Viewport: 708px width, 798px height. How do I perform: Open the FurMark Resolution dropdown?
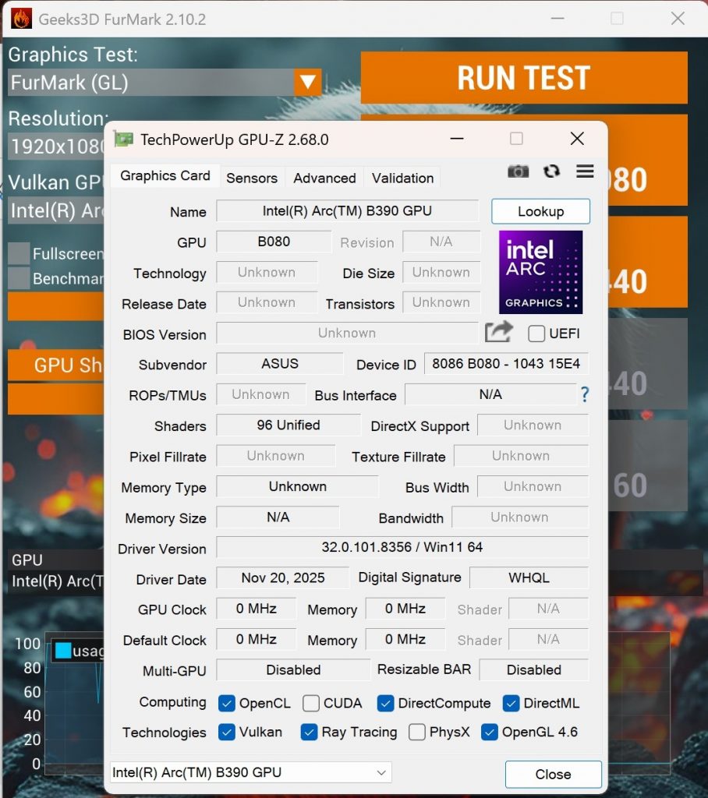click(56, 146)
